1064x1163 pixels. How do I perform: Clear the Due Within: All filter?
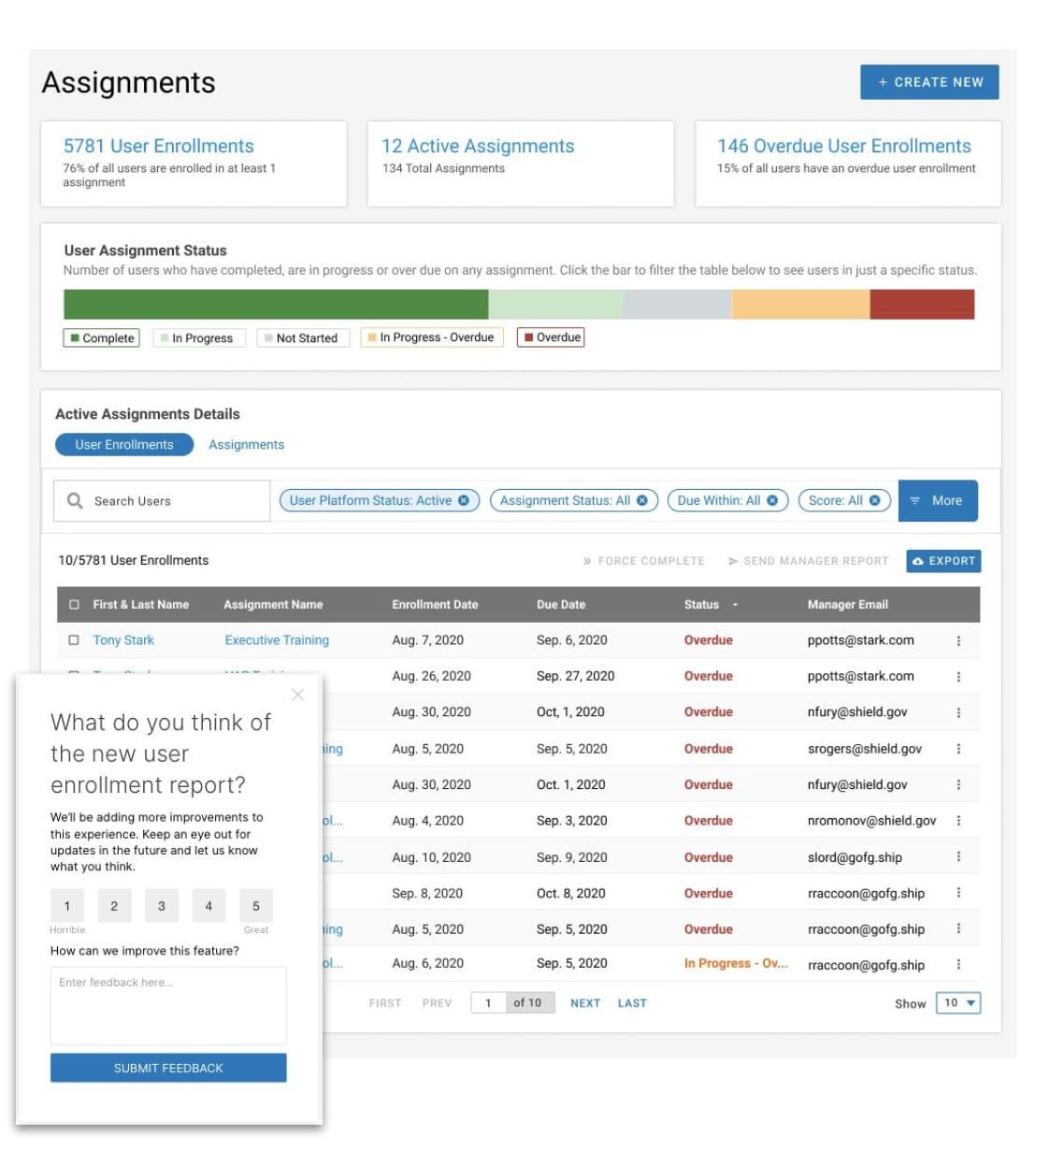(772, 500)
